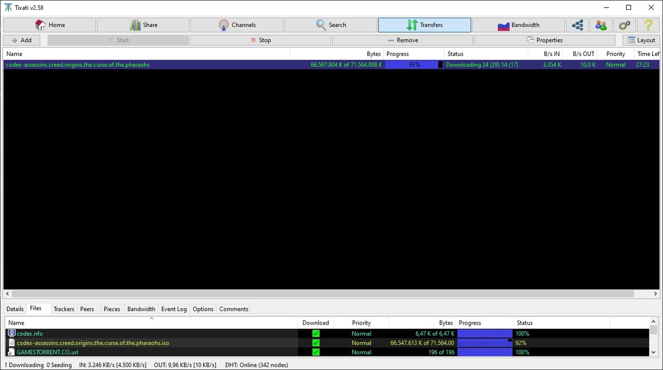663x370 pixels.
Task: Sort transfers by Time Left column
Action: [647, 54]
